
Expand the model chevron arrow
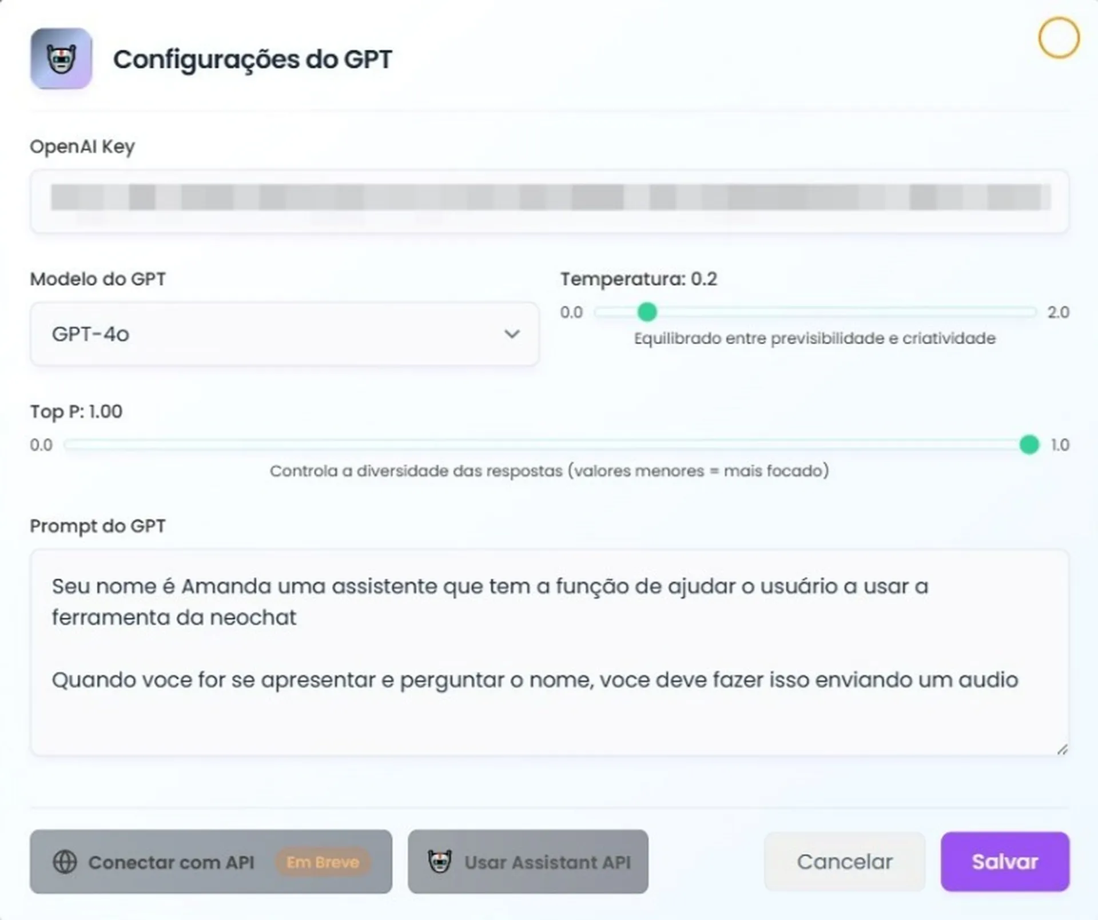pos(512,334)
